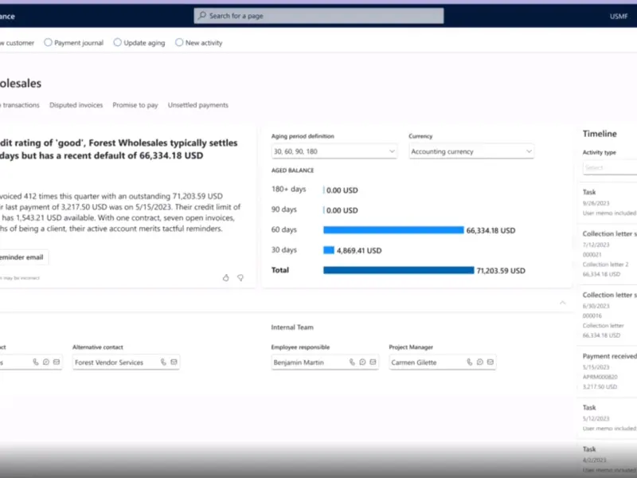Select the Update aging action
The height and width of the screenshot is (478, 637).
click(x=139, y=43)
